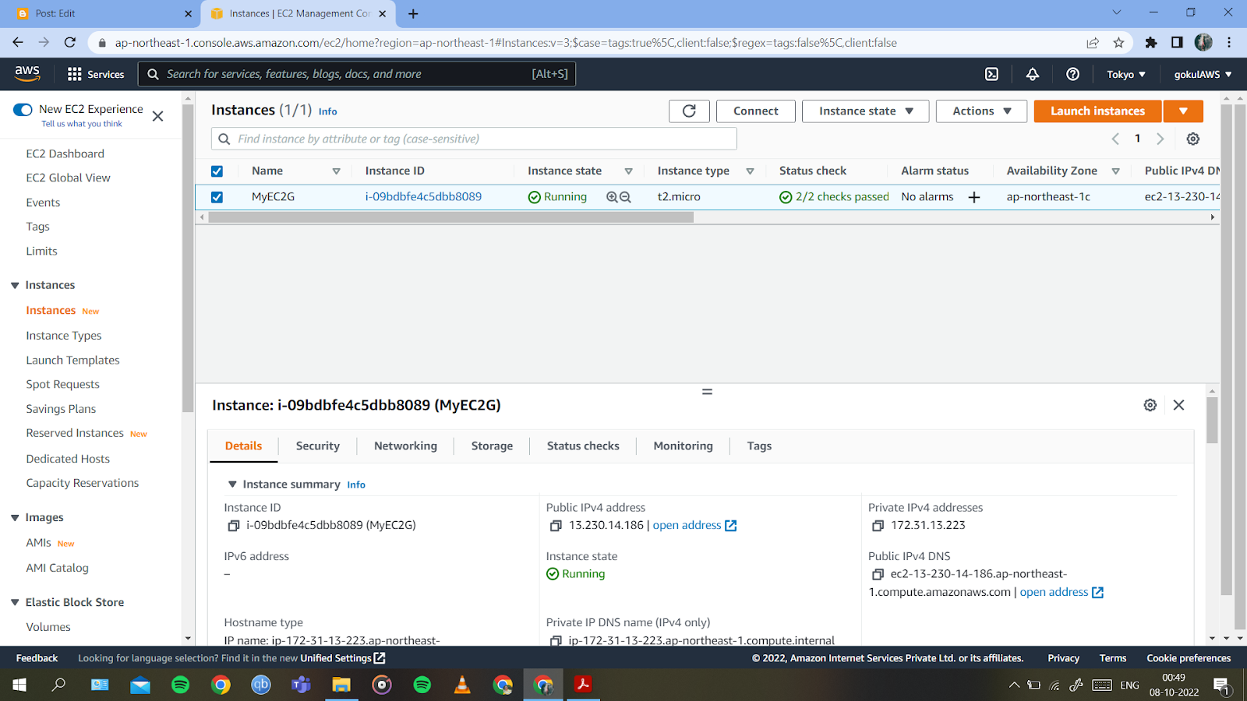This screenshot has height=701, width=1247.
Task: Dismiss the New EC2 Experience banner
Action: pos(157,116)
